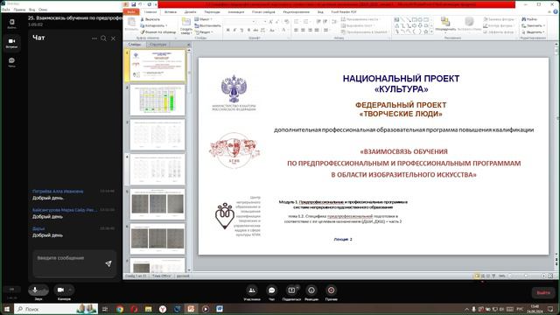The height and width of the screenshot is (315, 560).
Task: Open Google Chrome from the taskbar
Action: (120, 309)
